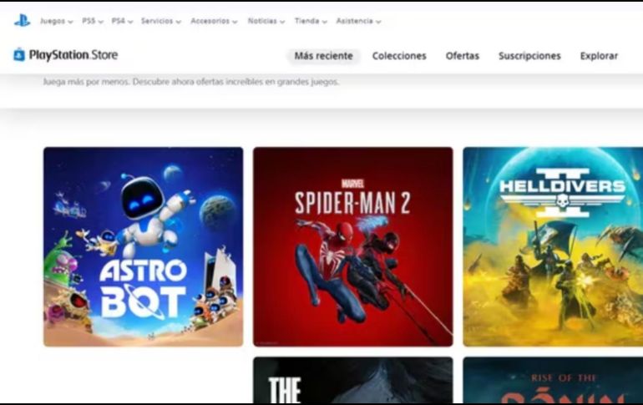Screen dimensions: 643x405
Task: Click text 'Juega más por menos' description
Action: click(x=191, y=82)
